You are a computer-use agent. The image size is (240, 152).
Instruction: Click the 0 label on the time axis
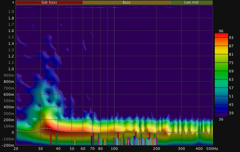coord(13,132)
